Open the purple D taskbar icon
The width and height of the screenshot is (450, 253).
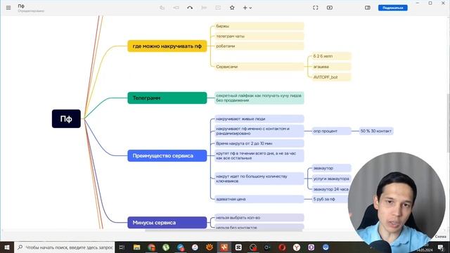[311, 247]
